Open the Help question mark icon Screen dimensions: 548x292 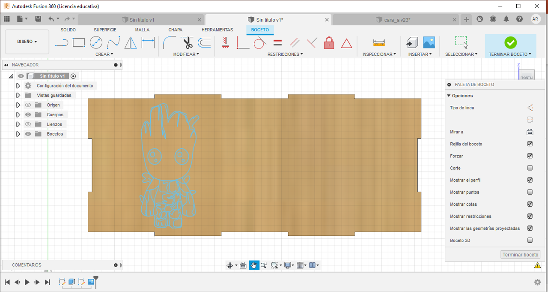[x=519, y=19]
